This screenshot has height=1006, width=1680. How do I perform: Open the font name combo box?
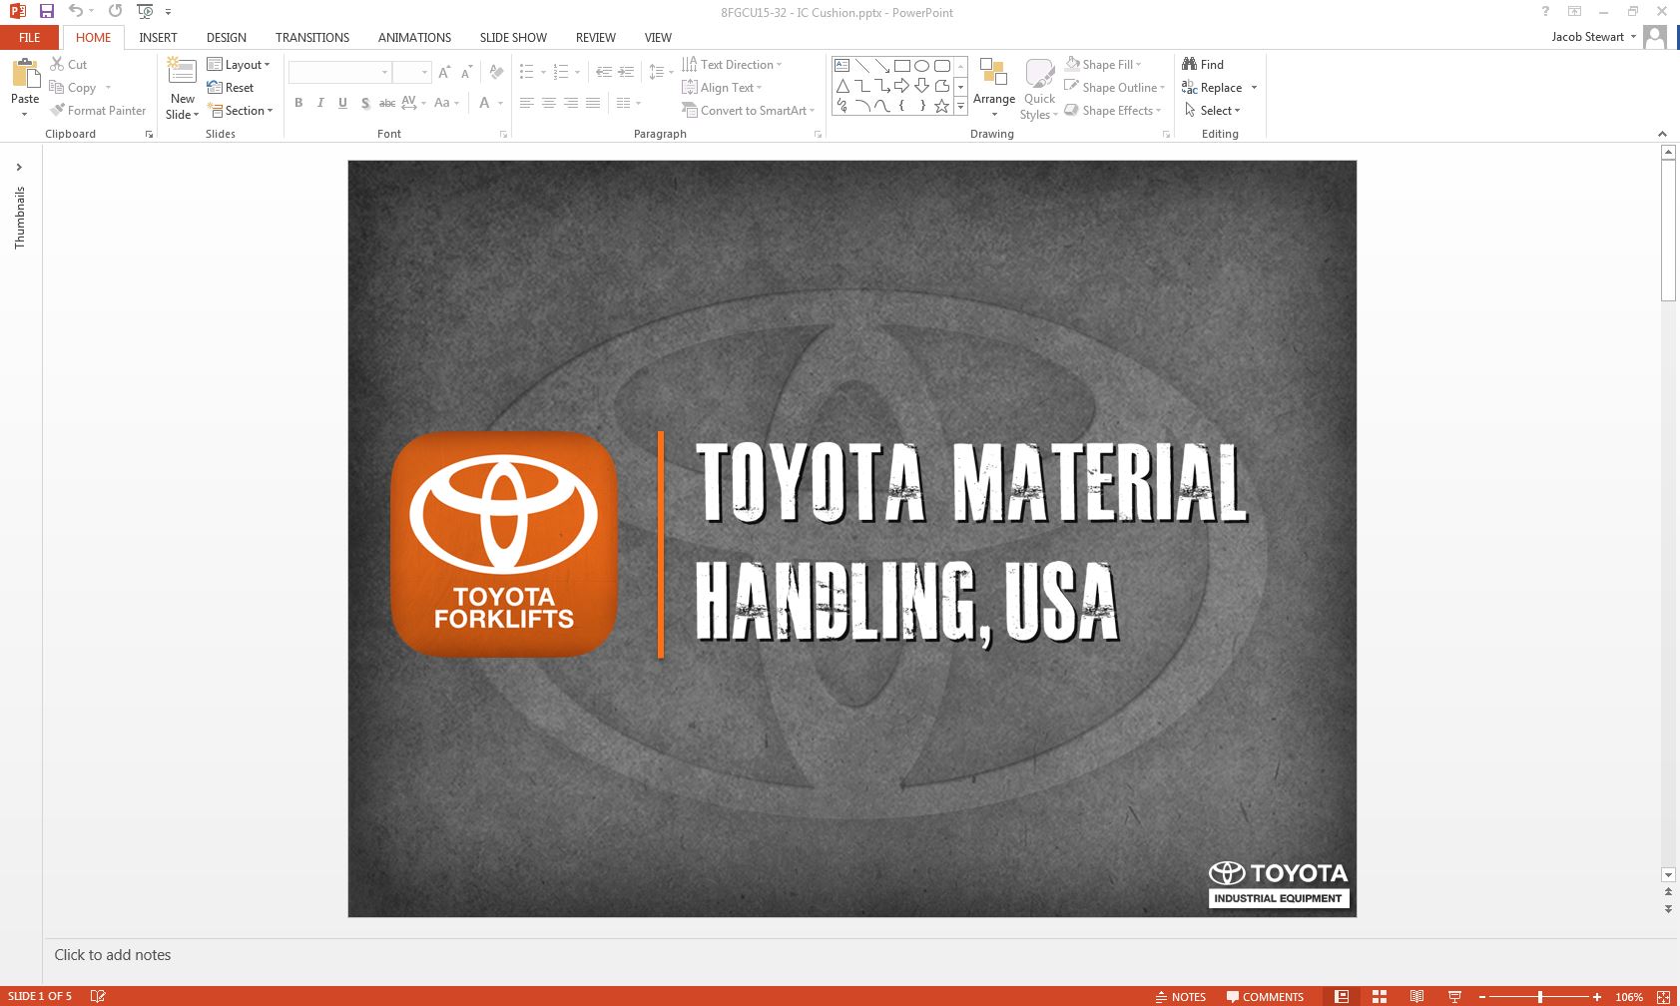(x=339, y=73)
